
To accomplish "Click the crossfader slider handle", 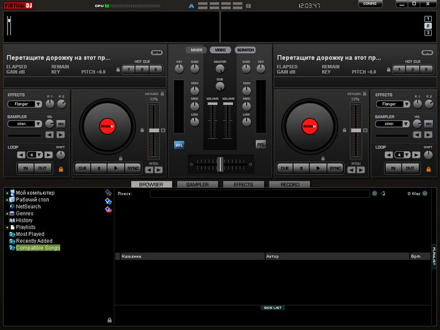I will [219, 164].
